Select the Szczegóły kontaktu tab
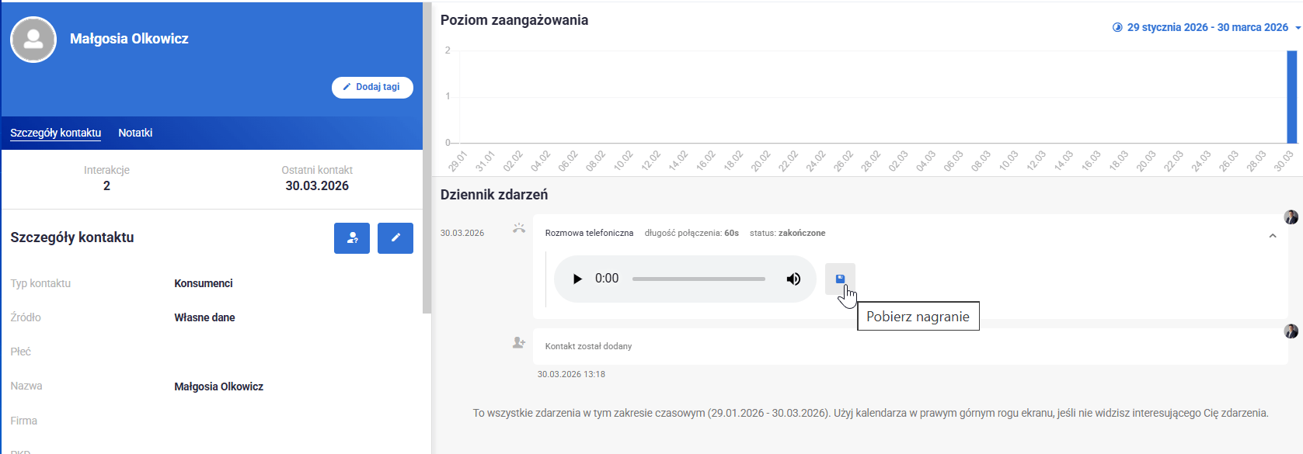Image resolution: width=1303 pixels, height=454 pixels. tap(56, 133)
